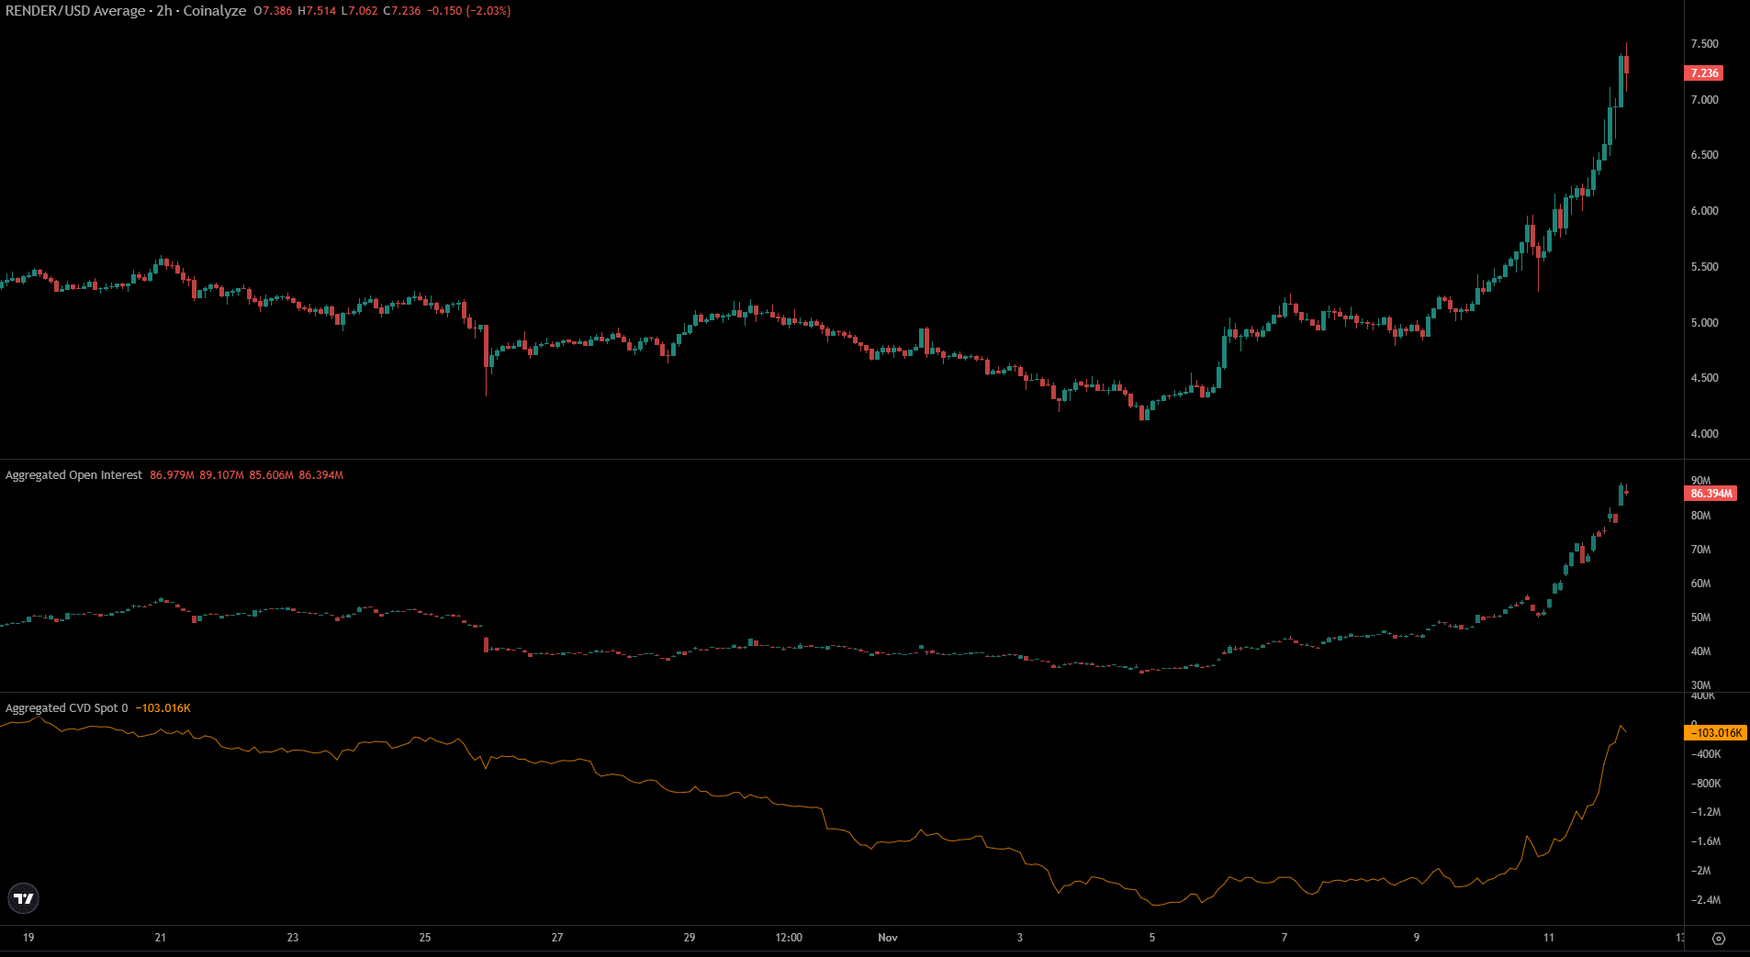The image size is (1750, 957).
Task: Click the 6.000 price axis label
Action: coord(1704,211)
